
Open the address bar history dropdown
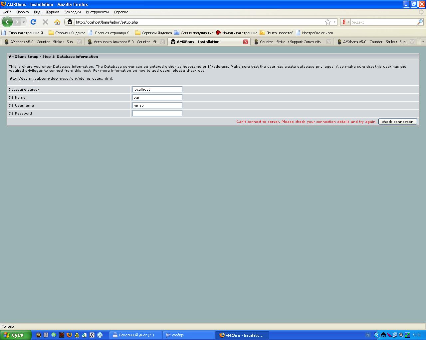point(334,22)
